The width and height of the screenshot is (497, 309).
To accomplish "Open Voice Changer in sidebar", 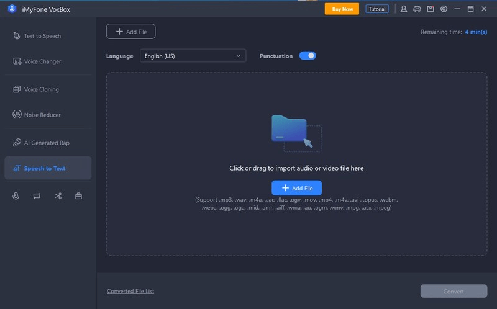I will [x=42, y=61].
